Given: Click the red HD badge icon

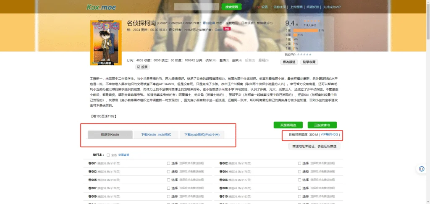Looking at the screenshot, I should click(227, 29).
